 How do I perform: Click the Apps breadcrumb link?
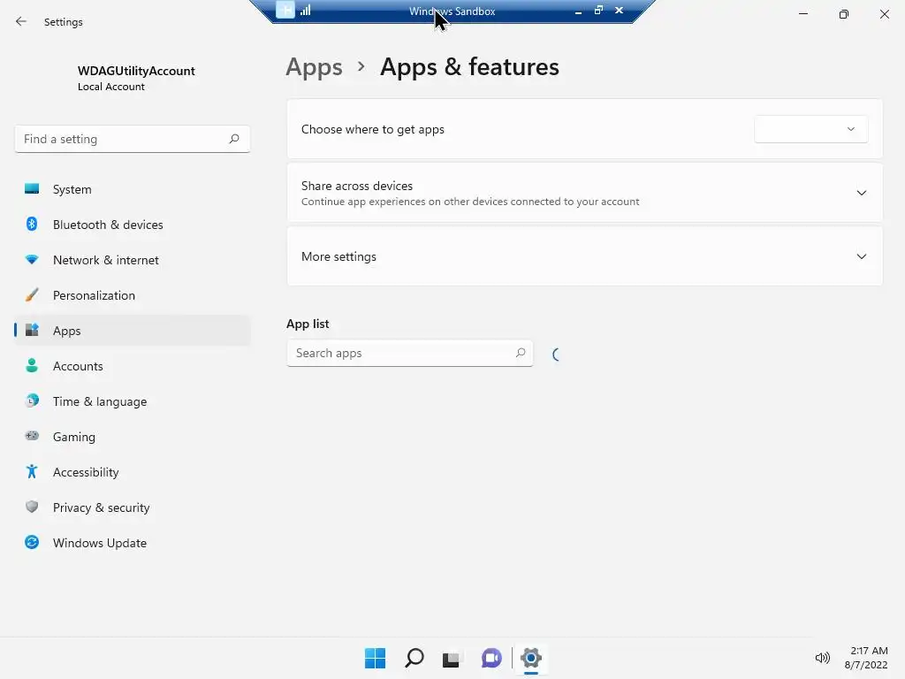pyautogui.click(x=314, y=67)
